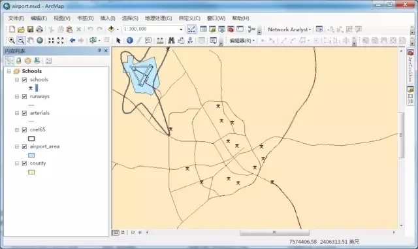Screen dimensions: 418x249
Task: Switch to List By Visibility view
Action: (x=27, y=61)
